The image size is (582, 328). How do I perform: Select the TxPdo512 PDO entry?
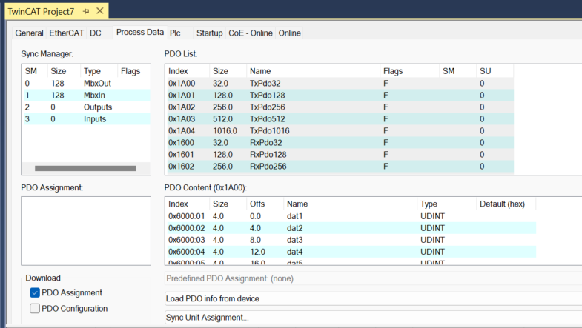(340, 119)
